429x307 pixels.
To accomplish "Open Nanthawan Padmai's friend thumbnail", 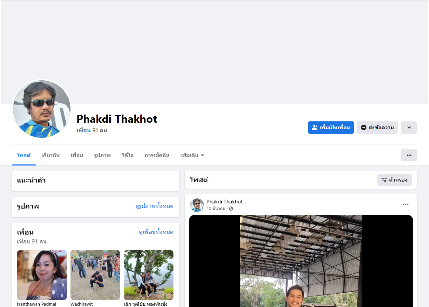I will point(42,275).
